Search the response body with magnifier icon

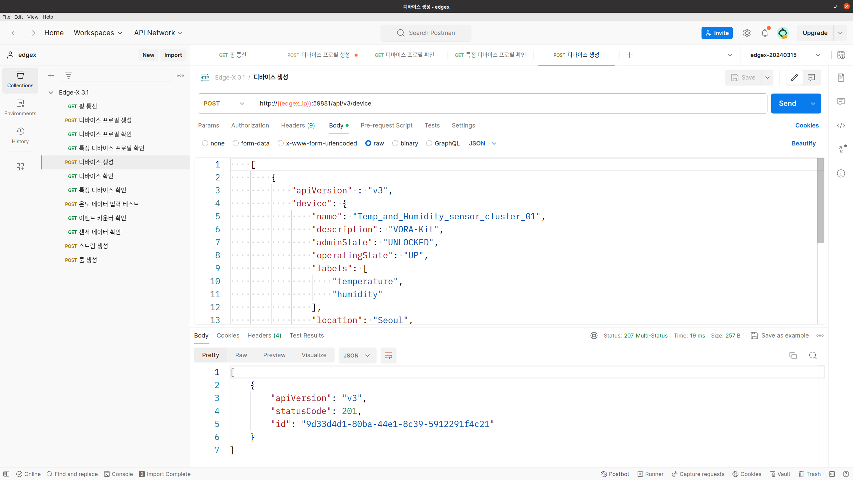click(813, 356)
